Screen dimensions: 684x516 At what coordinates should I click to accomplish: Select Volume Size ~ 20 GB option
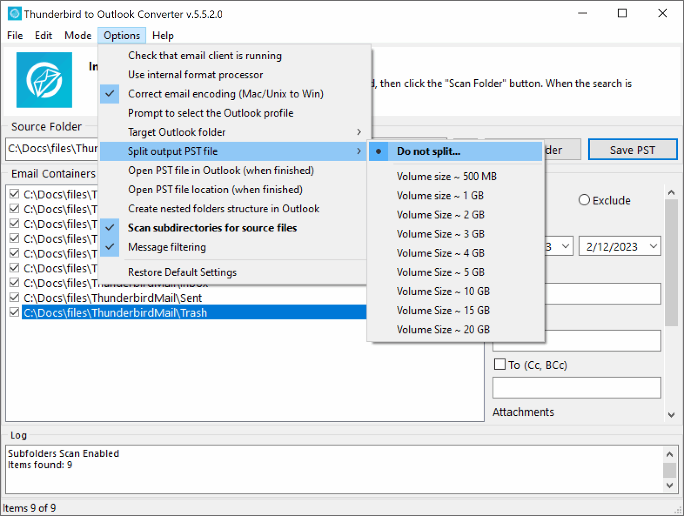pos(443,329)
